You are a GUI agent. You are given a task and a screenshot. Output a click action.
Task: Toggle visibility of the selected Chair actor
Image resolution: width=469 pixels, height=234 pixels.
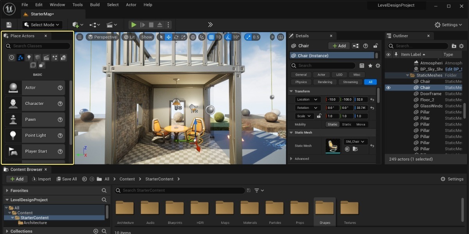388,87
